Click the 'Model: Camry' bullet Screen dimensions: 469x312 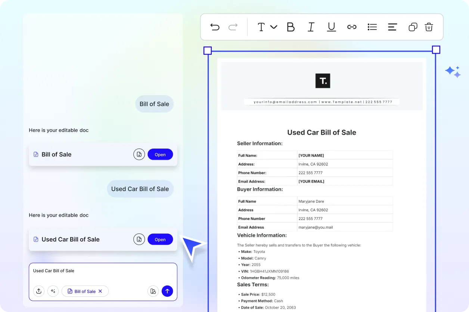[252, 258]
